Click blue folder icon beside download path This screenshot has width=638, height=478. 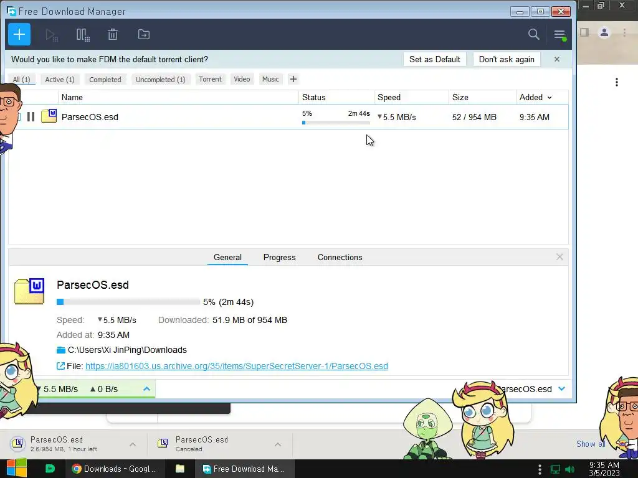61,350
